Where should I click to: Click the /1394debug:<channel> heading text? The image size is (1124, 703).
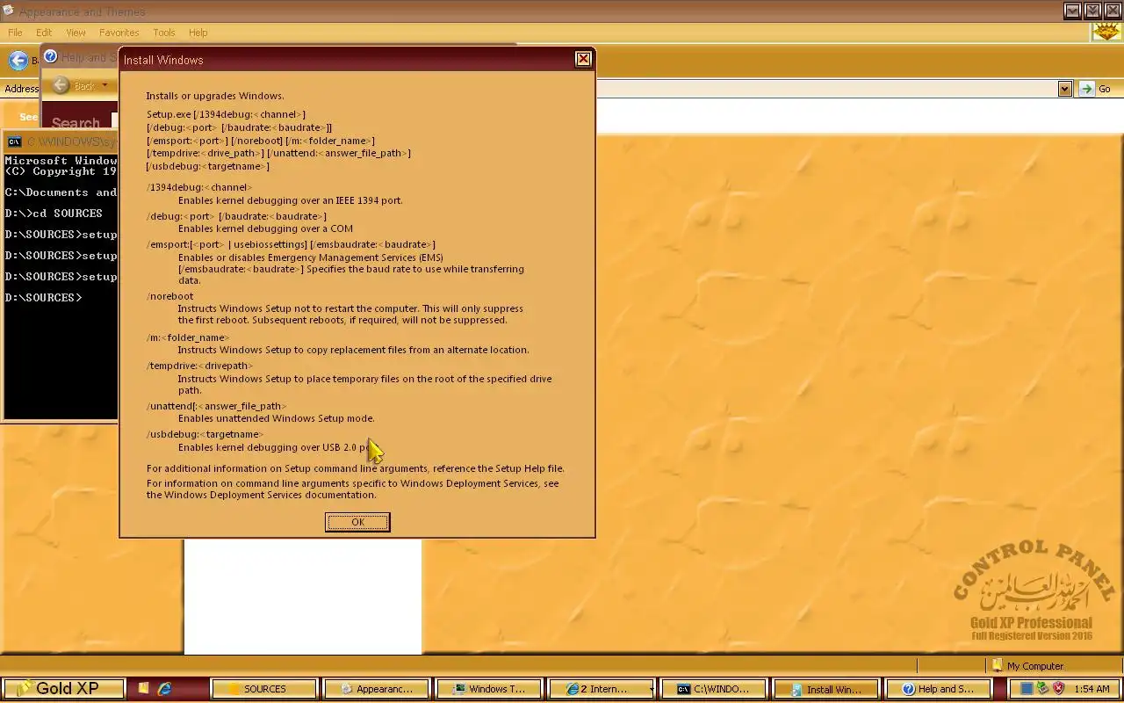tap(198, 187)
